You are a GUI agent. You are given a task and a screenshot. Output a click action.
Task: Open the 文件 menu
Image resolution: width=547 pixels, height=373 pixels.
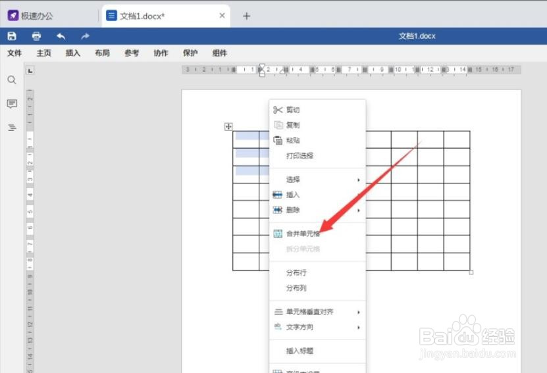click(14, 53)
